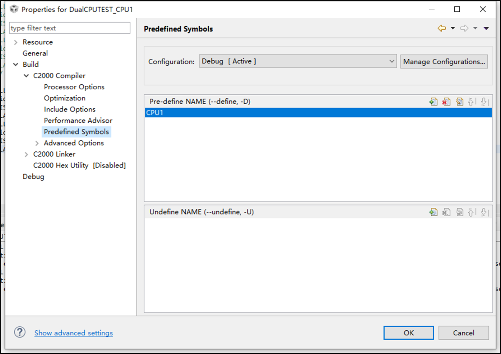Add a new undefine NAME entry

coord(433,212)
